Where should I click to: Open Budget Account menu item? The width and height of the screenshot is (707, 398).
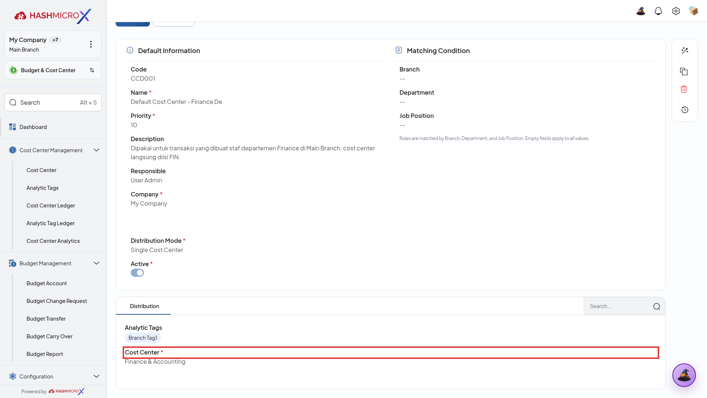tap(46, 283)
